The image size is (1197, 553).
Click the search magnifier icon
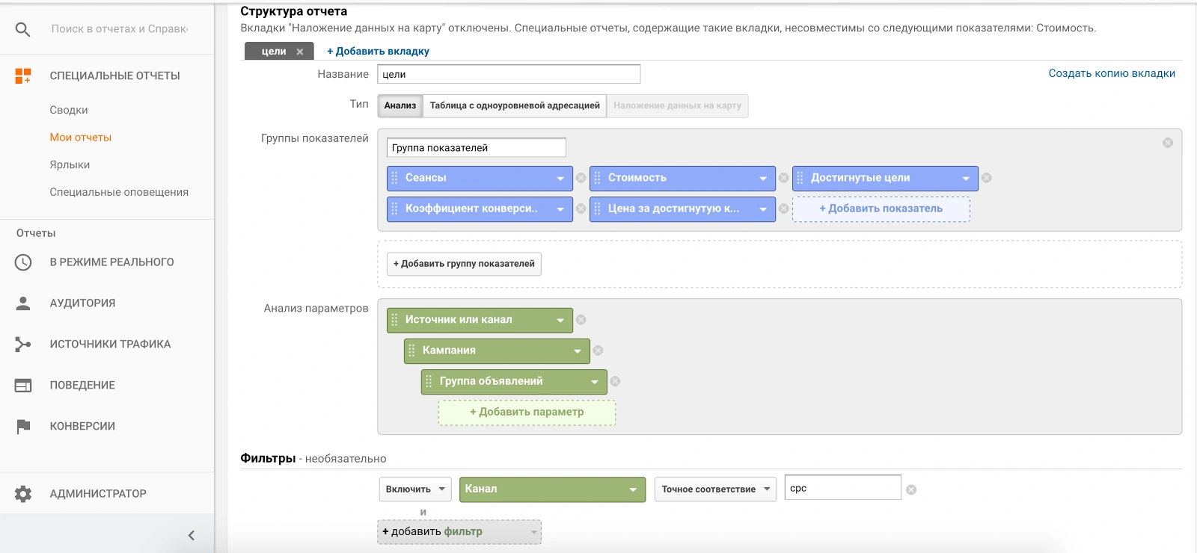(x=23, y=29)
